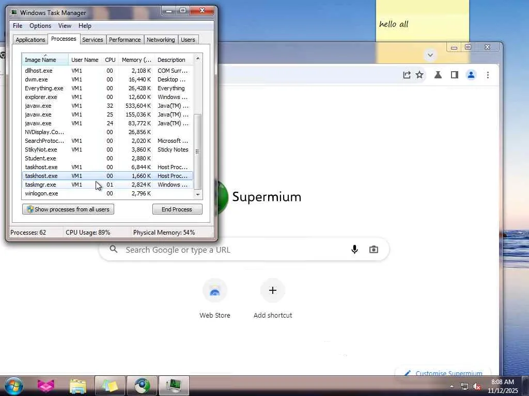Select the SearchProtoc... process row
Viewport: 529px width, 396px height.
[x=107, y=141]
